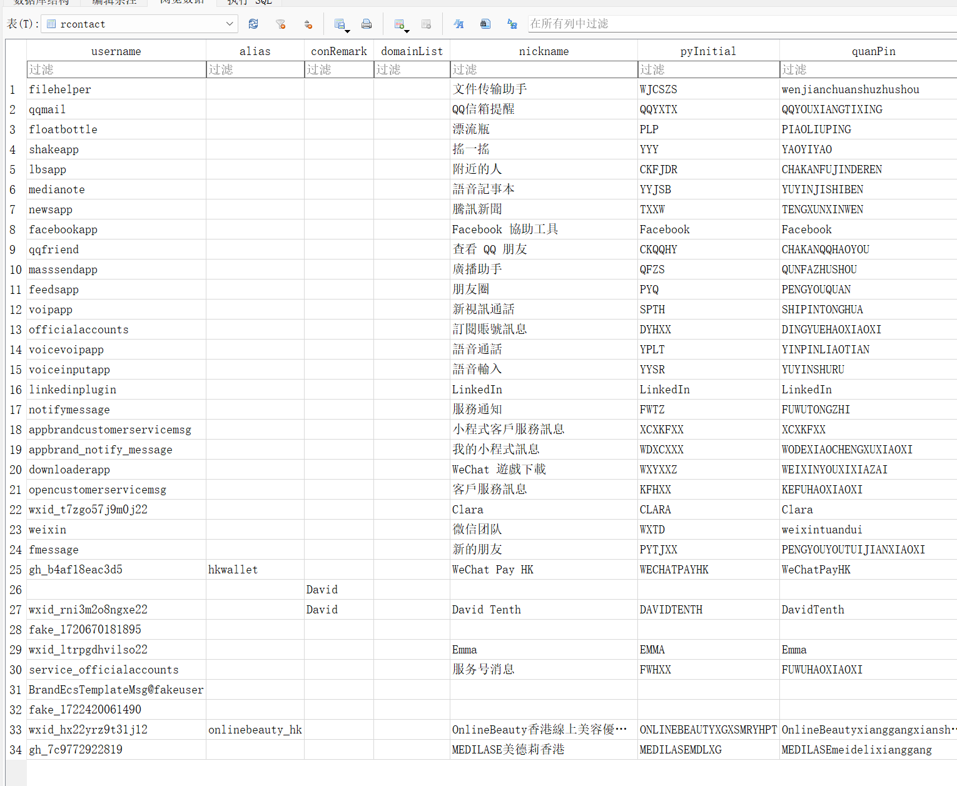
Task: Select the 'MEDILASE美德莉香港' nickname cell
Action: click(544, 750)
